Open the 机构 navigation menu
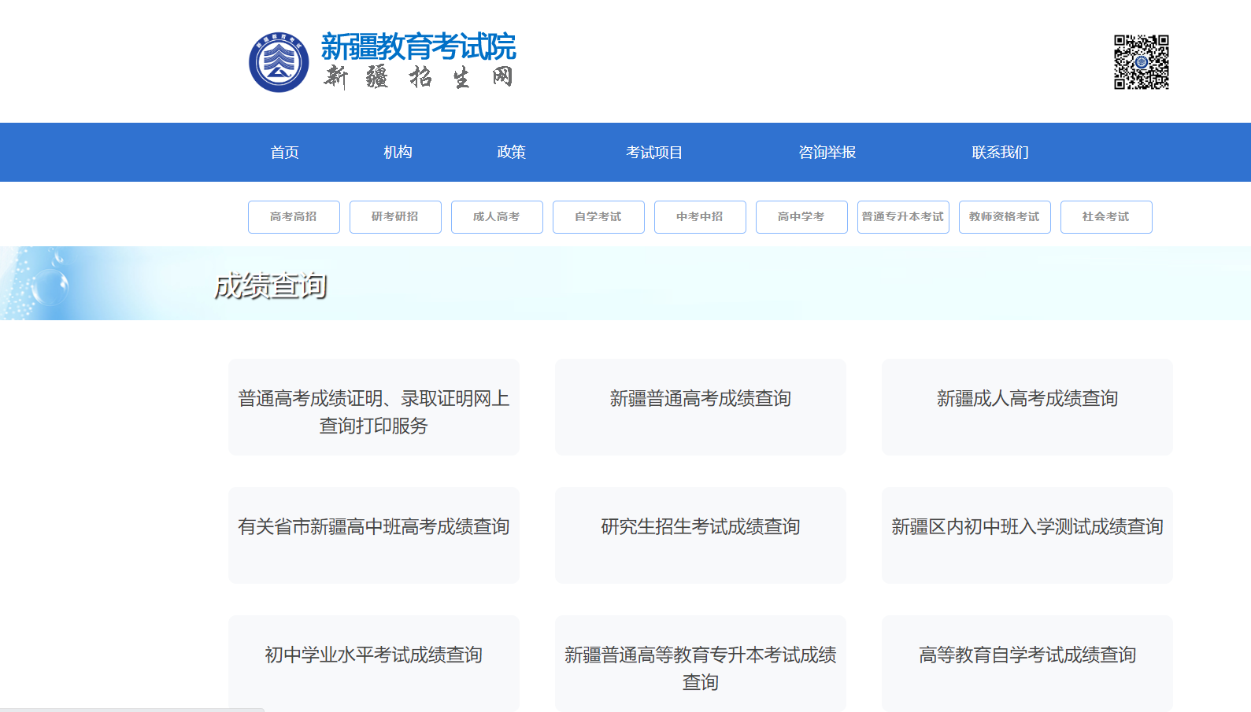Screen dimensions: 1251x712 [x=398, y=153]
